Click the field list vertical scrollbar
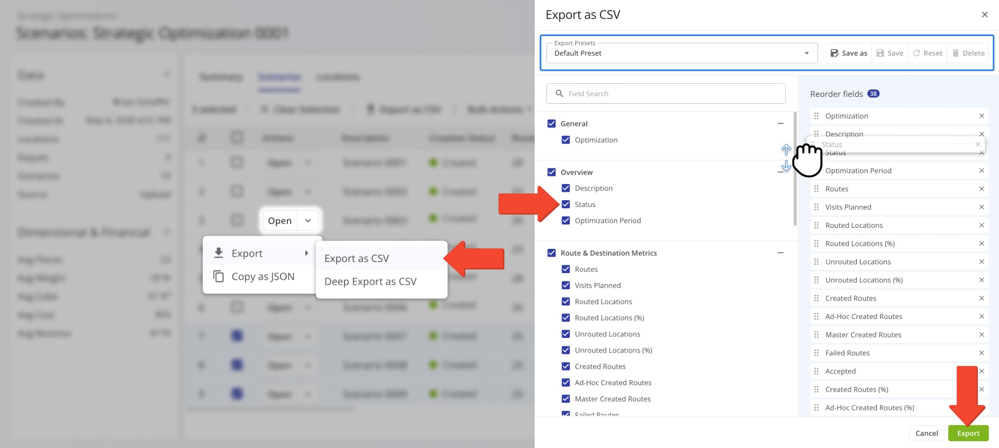The height and width of the screenshot is (448, 999). pos(795,170)
